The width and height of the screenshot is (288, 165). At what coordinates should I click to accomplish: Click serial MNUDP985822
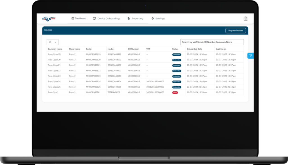pos(93,71)
